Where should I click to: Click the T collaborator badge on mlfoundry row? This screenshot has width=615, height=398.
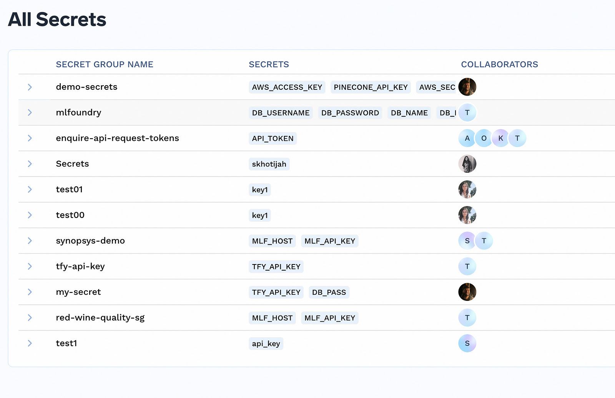tap(467, 112)
